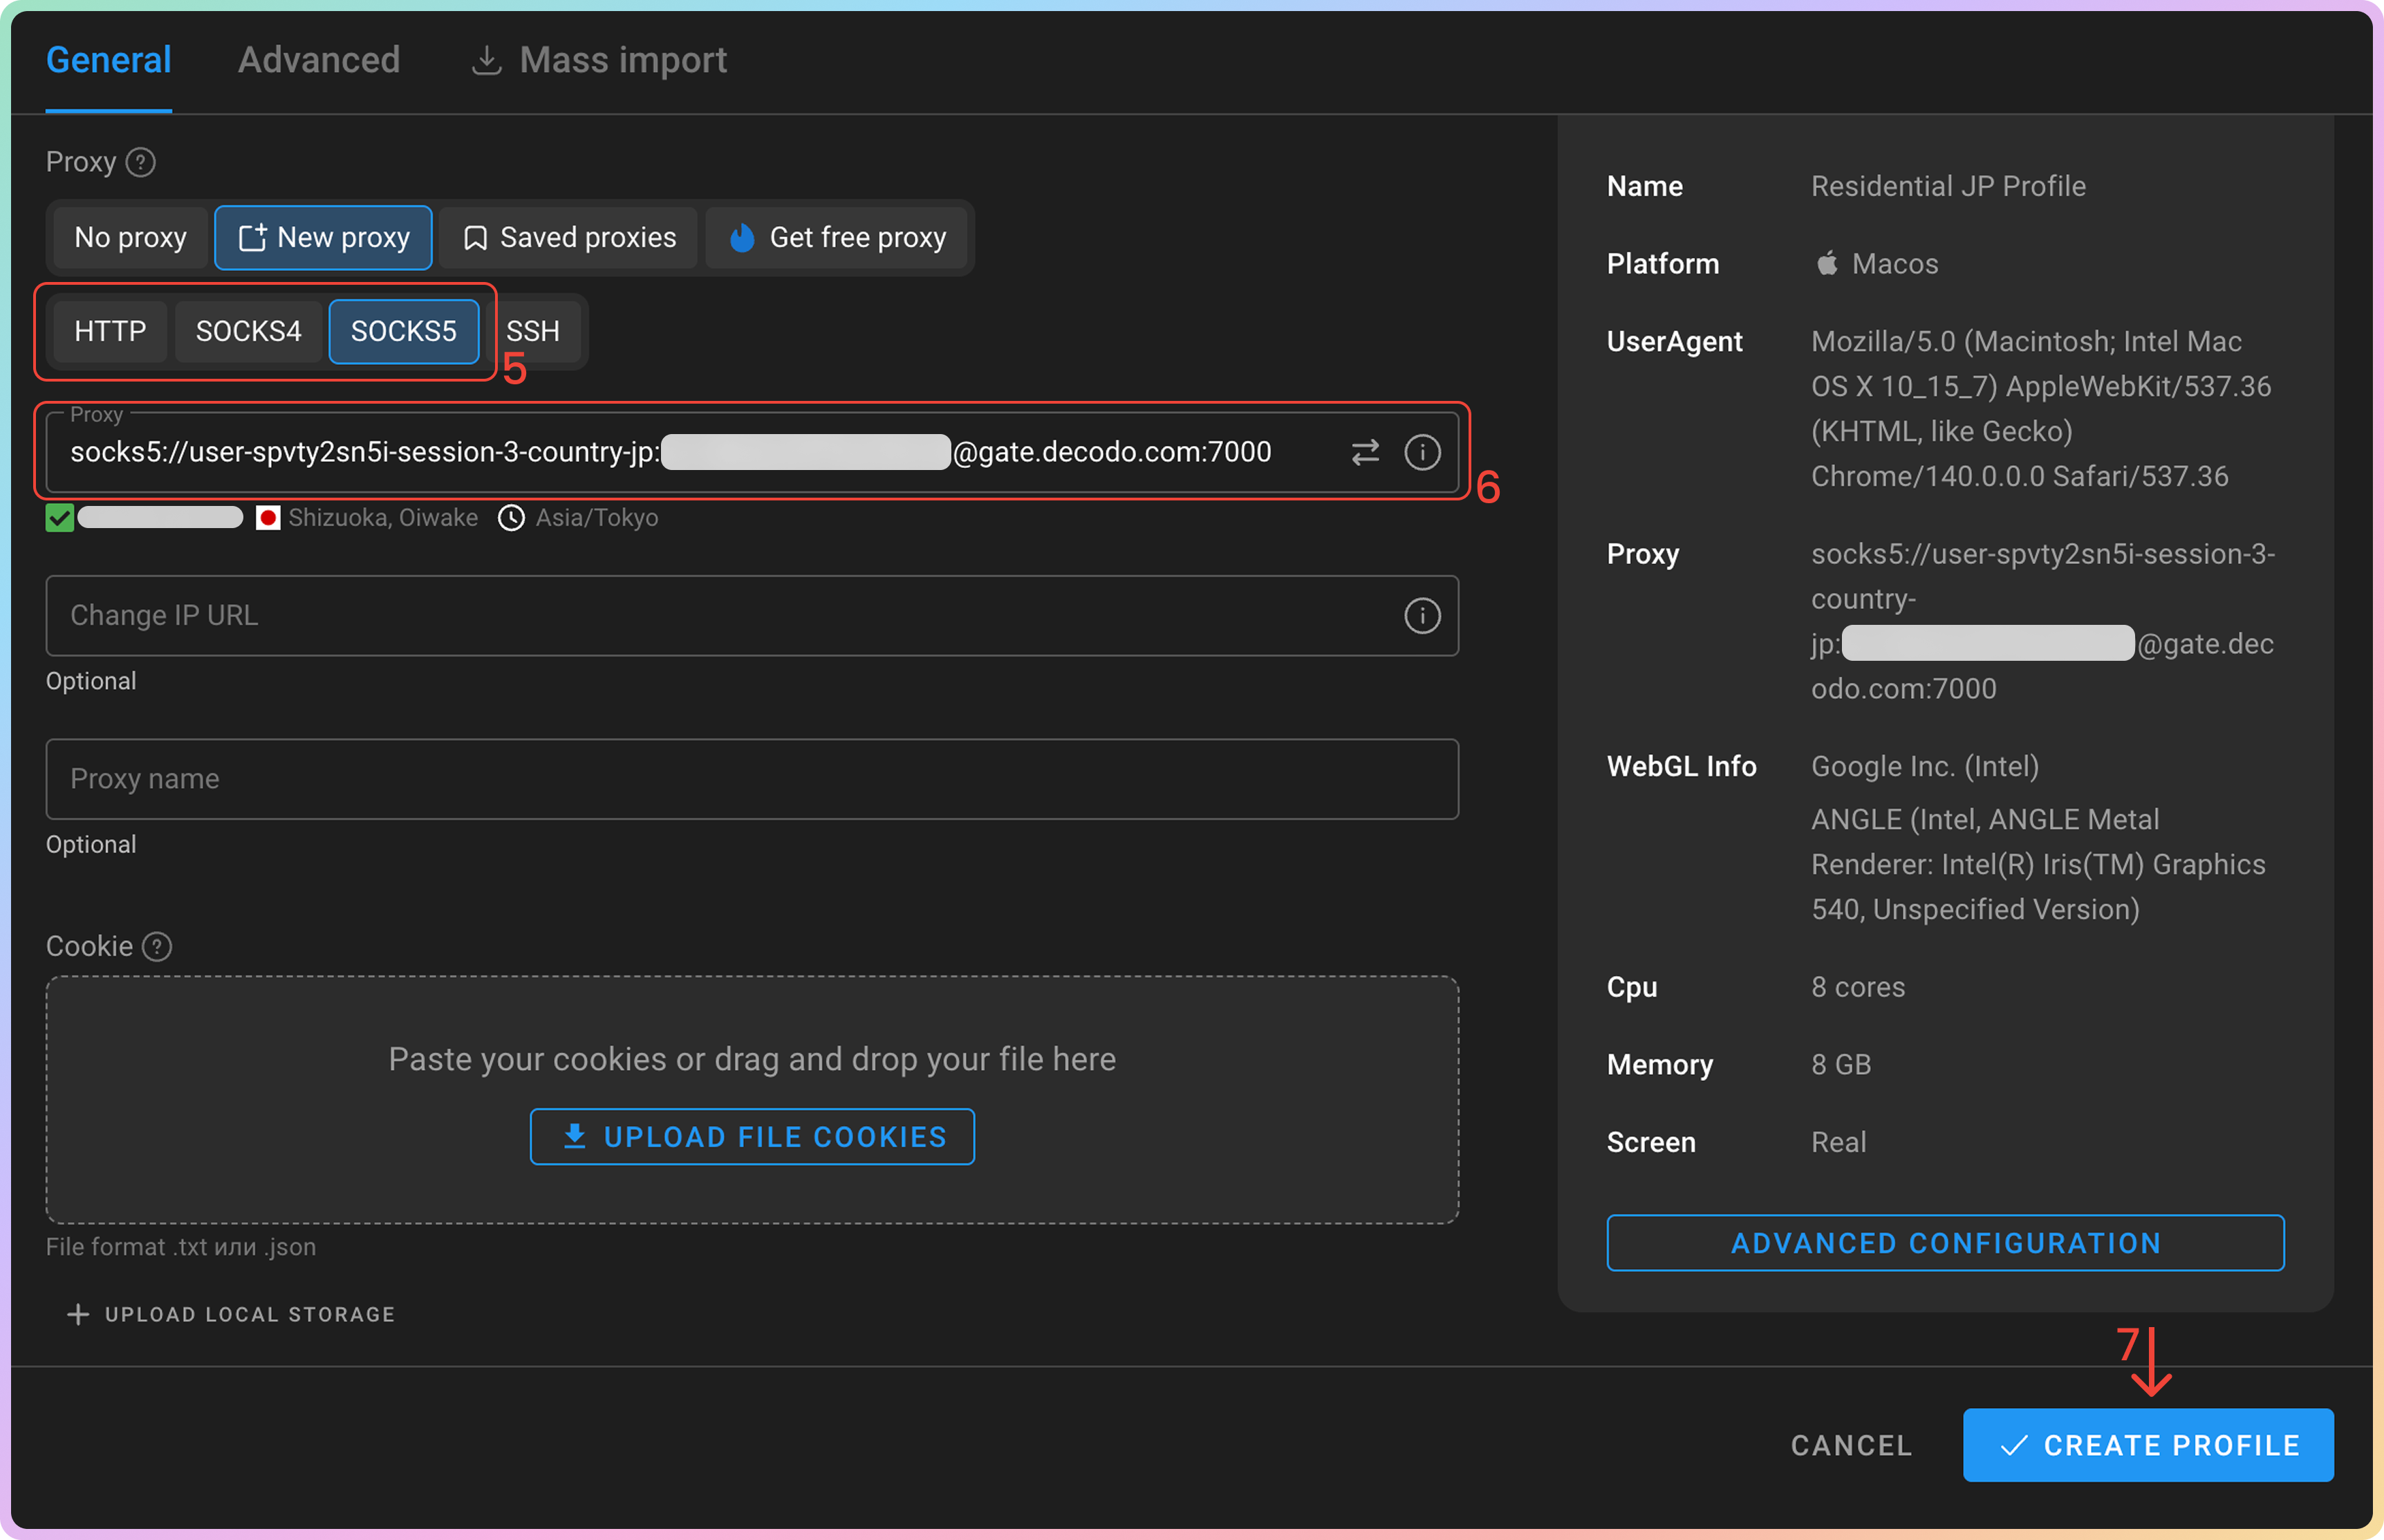The width and height of the screenshot is (2384, 1540).
Task: Click the plus icon for Upload Local Storage
Action: (x=78, y=1314)
